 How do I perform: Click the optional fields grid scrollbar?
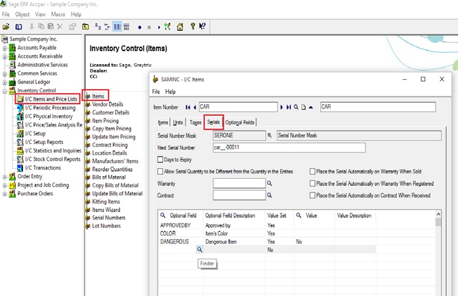pyautogui.click(x=438, y=253)
